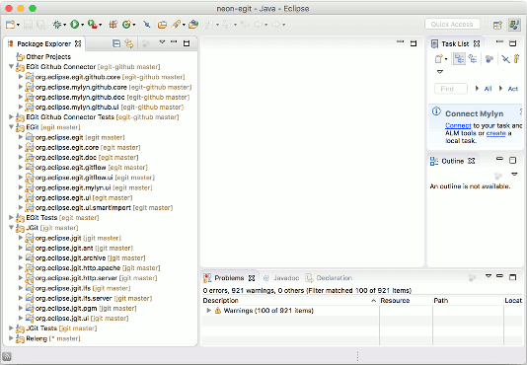Open the Outline view menu dropdown
Screen dimensions: 527x365
pos(514,174)
